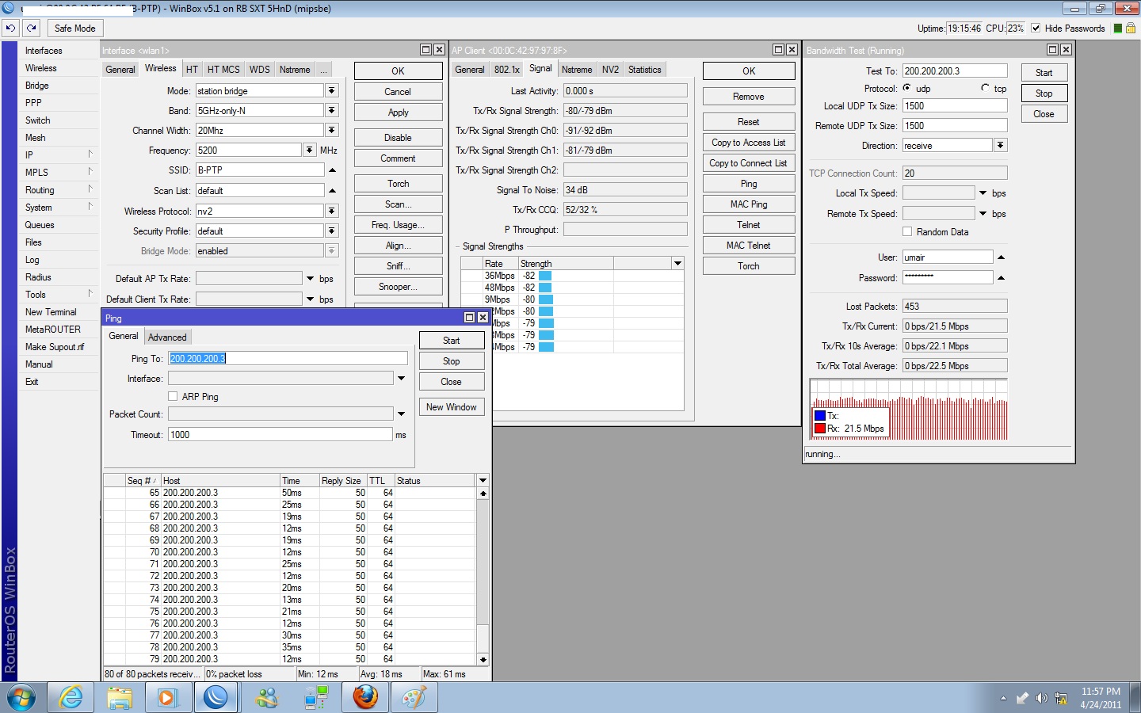Open Internet Explorer from taskbar
This screenshot has width=1141, height=713.
click(71, 697)
